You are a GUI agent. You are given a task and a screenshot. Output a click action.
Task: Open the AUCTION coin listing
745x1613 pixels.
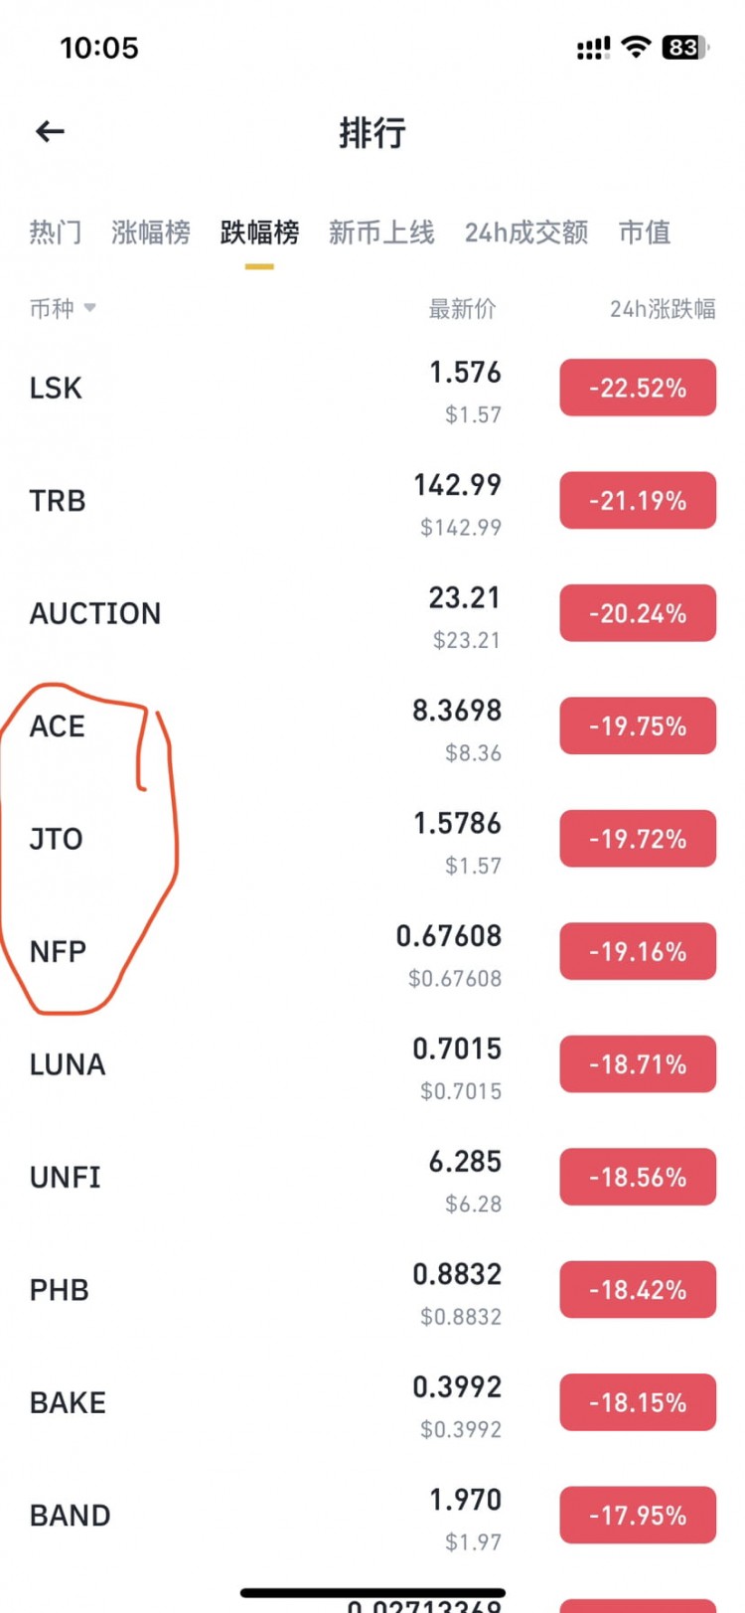(x=95, y=613)
